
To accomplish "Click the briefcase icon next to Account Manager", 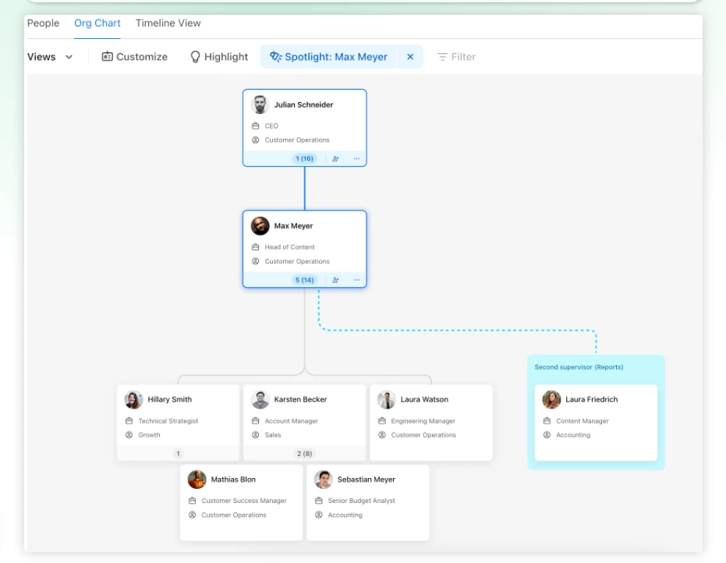I will click(256, 421).
